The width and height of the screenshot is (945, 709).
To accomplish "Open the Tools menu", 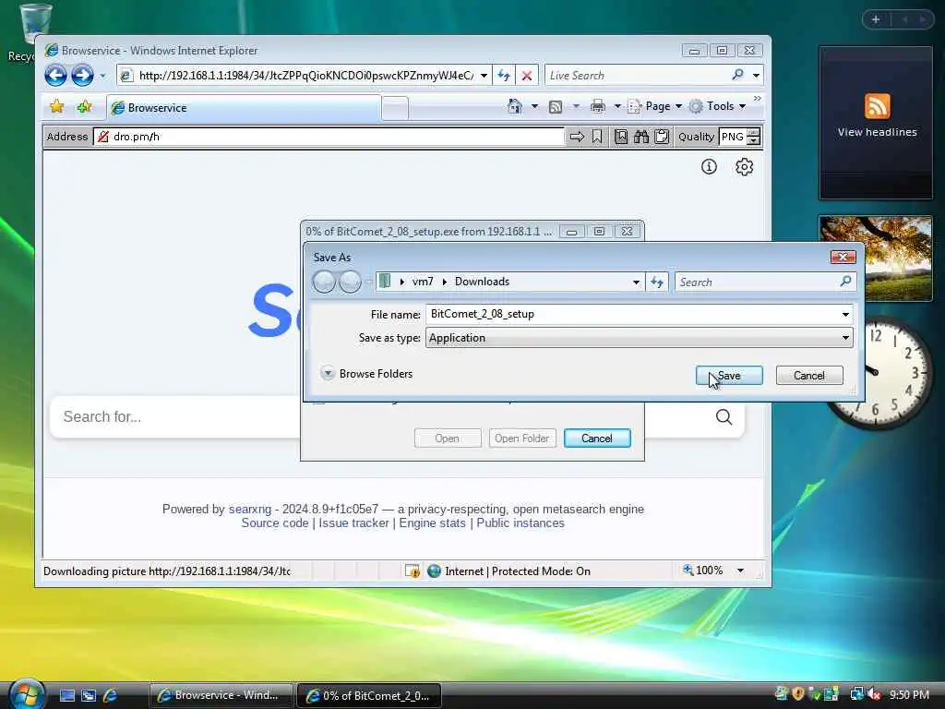I will point(718,107).
